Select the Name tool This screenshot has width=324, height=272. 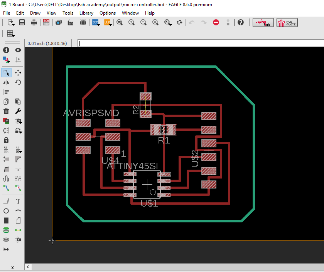6,150
